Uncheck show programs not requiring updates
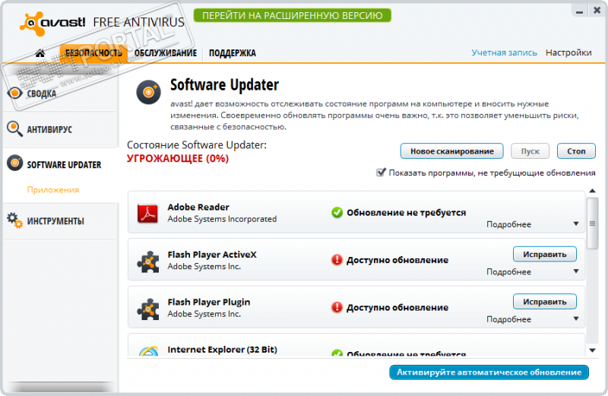 (x=381, y=173)
